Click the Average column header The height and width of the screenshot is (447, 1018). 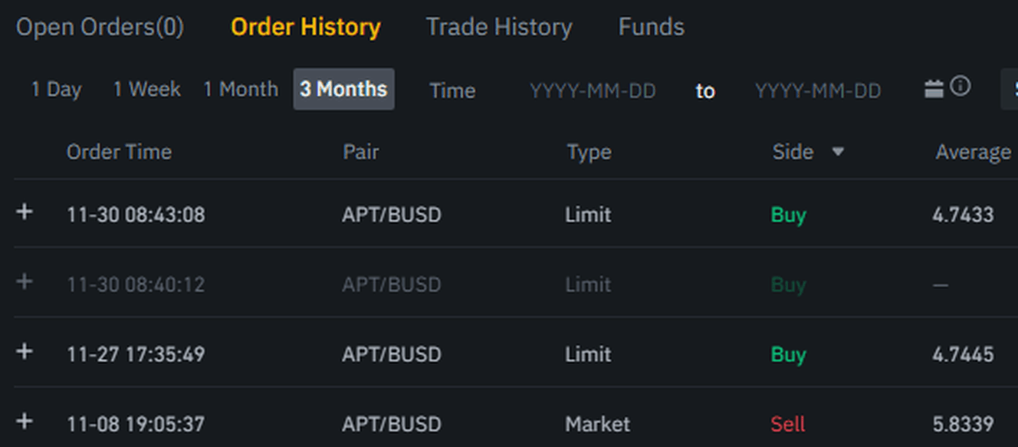[x=973, y=153]
